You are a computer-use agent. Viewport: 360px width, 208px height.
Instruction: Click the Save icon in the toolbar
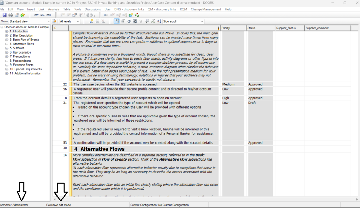coord(4,15)
